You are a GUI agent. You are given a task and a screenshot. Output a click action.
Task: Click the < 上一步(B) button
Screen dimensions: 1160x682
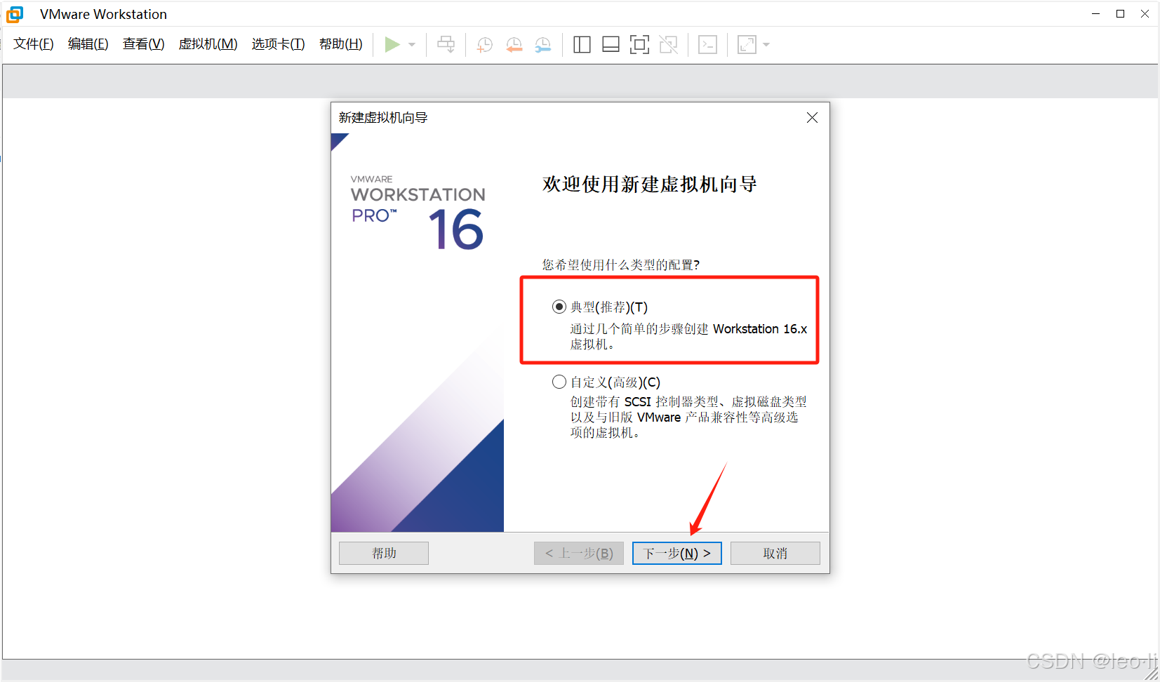pos(579,553)
